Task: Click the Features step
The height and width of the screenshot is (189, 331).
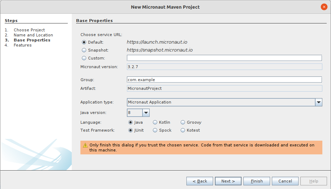Action: coord(23,45)
